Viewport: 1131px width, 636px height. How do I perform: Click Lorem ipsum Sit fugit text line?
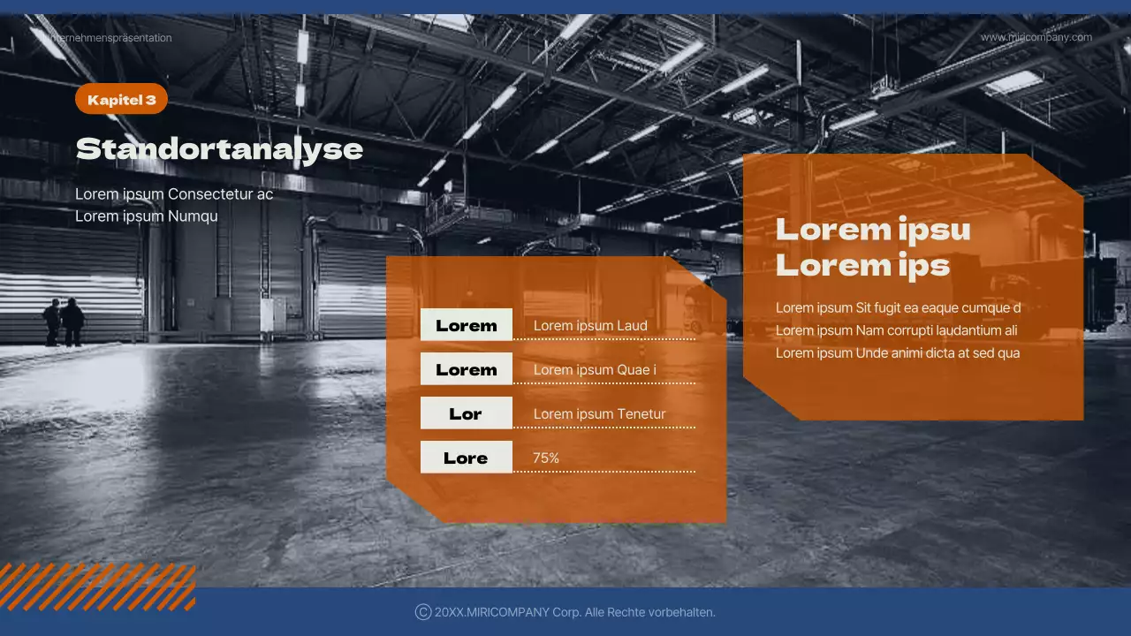point(898,307)
